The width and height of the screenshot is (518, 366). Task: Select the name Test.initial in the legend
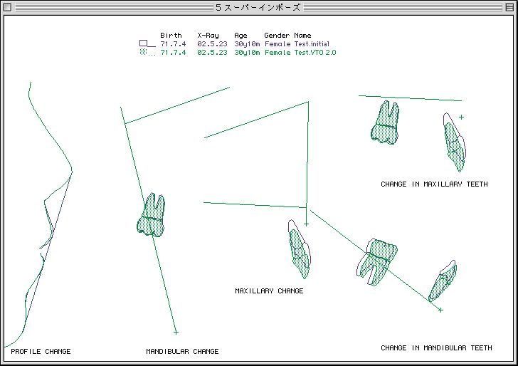[312, 43]
